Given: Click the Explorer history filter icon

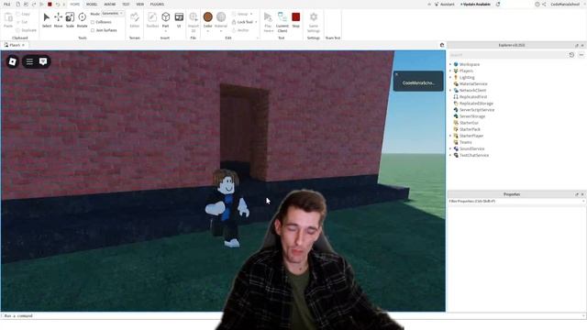Looking at the screenshot, I should (571, 55).
